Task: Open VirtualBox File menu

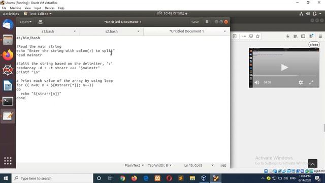Action: [x=4, y=8]
